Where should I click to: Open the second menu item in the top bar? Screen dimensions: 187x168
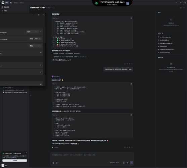[x=22, y=3]
